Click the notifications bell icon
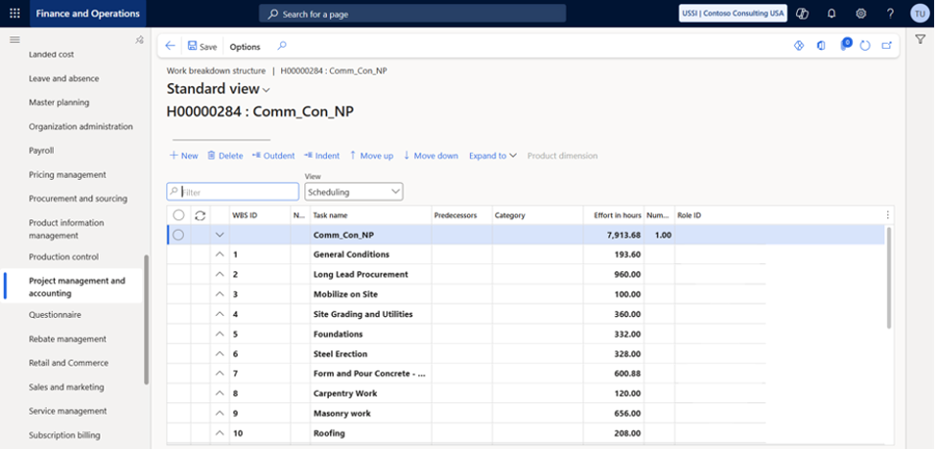This screenshot has width=937, height=450. click(832, 13)
